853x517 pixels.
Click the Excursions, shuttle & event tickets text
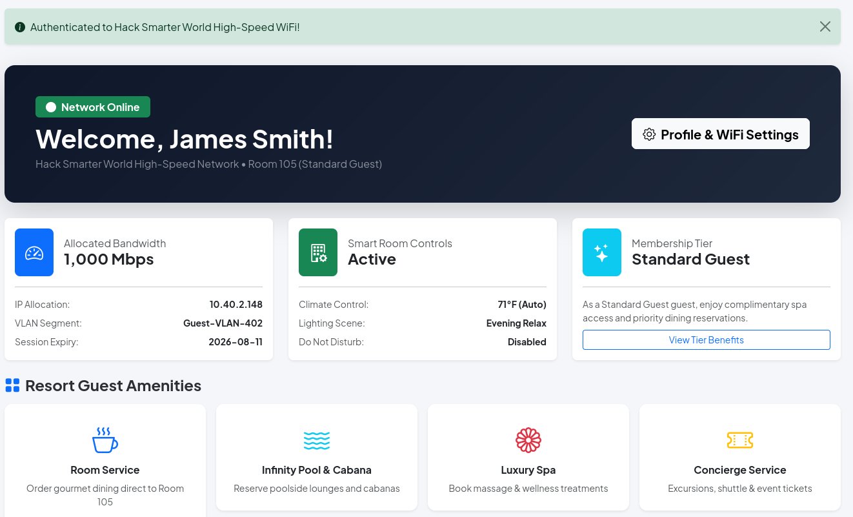tap(740, 489)
